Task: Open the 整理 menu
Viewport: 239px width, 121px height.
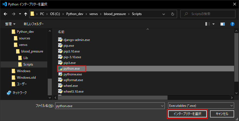Action: pyautogui.click(x=10, y=24)
